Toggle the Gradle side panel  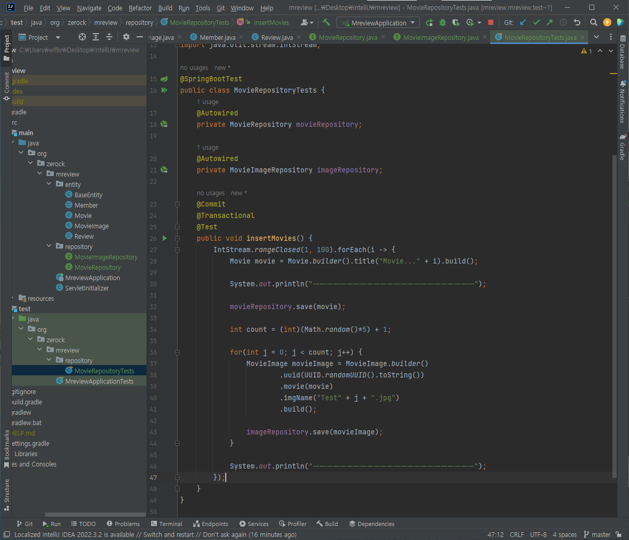(x=622, y=147)
